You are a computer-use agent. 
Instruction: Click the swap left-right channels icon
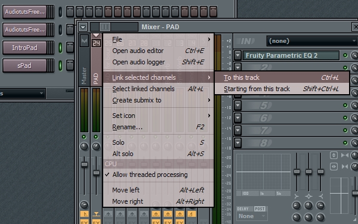(334, 166)
